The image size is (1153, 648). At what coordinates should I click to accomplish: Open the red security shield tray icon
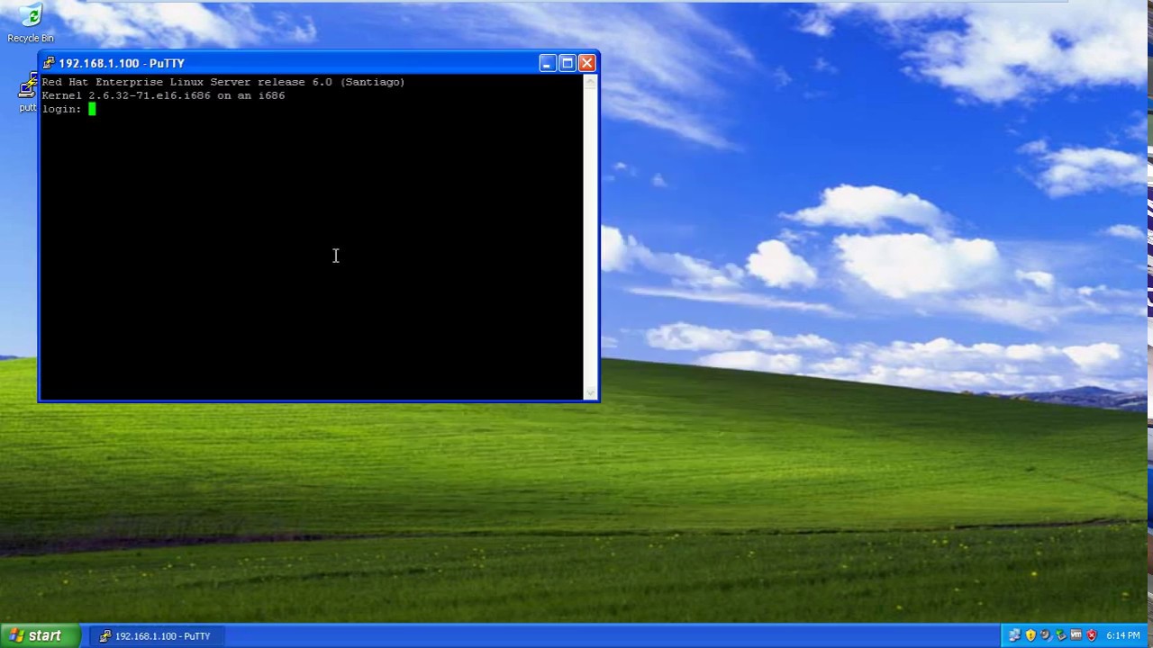point(1092,635)
